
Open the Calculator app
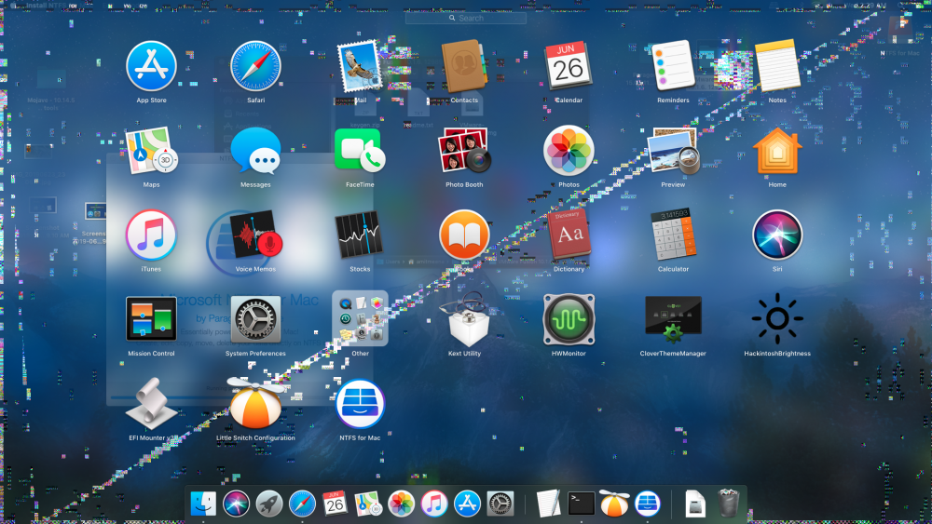tap(673, 235)
